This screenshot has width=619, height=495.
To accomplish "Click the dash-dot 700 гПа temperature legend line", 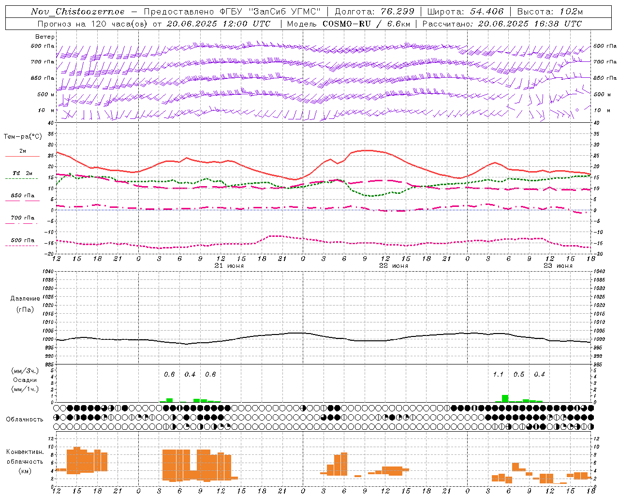I will [x=22, y=223].
